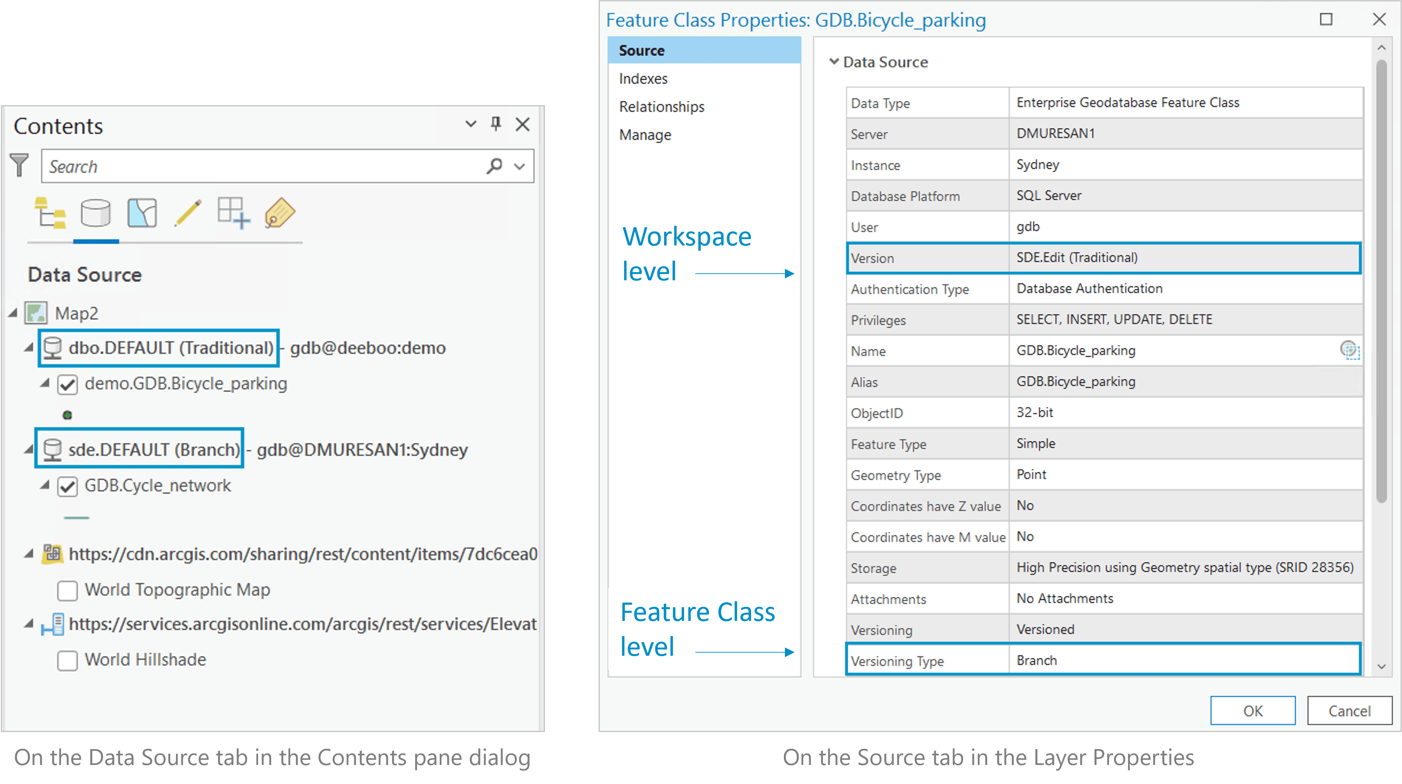
Task: Switch to the Indexes tab
Action: [x=643, y=79]
